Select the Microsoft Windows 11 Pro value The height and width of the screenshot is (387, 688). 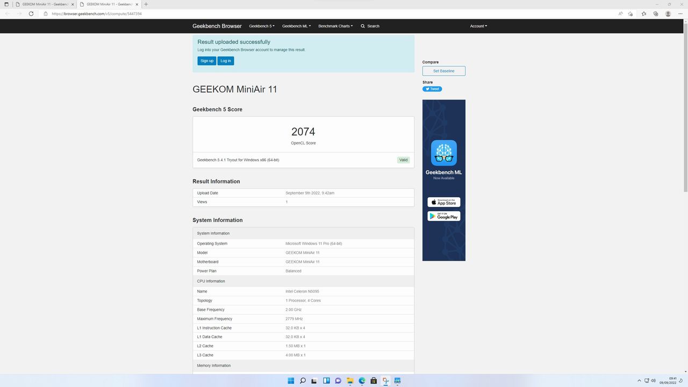point(314,243)
